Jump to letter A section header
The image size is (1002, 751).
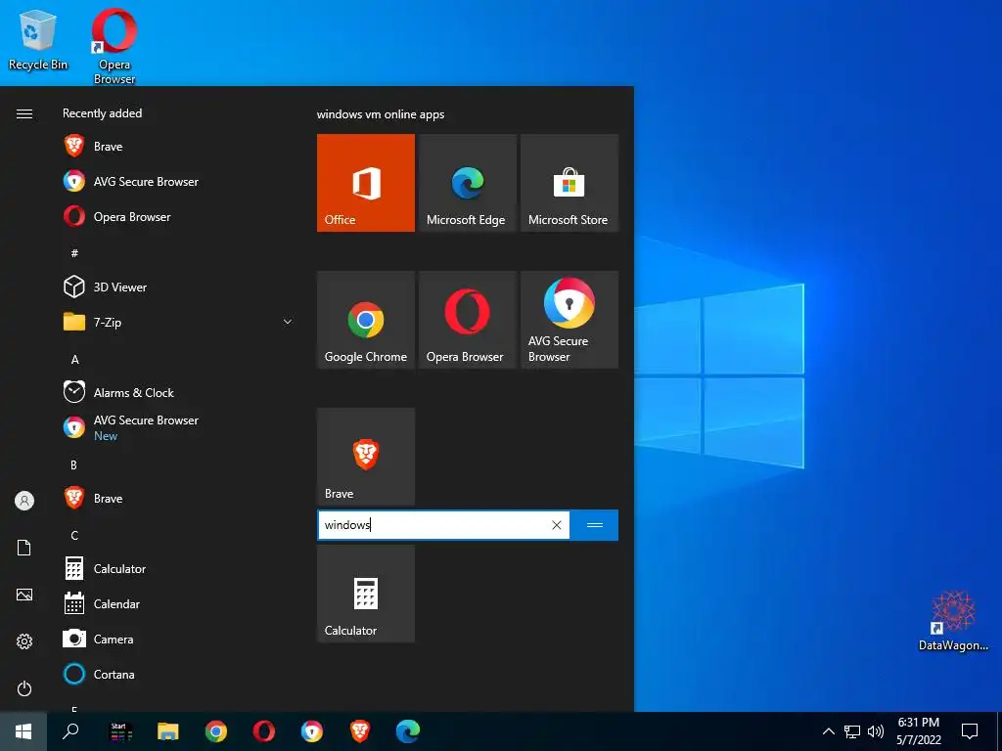click(74, 359)
